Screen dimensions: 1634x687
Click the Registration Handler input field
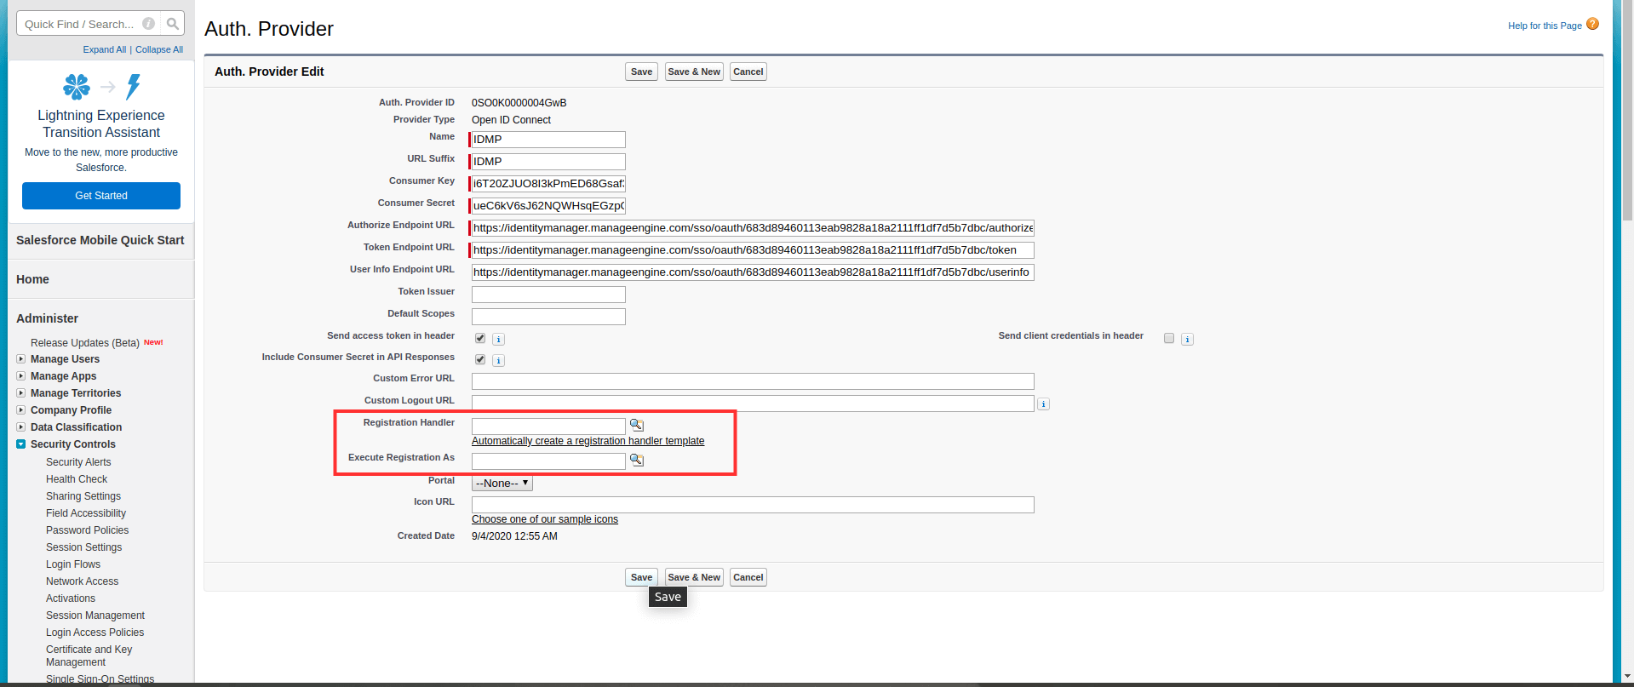point(548,427)
